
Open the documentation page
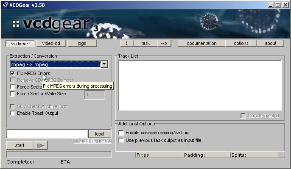point(201,43)
